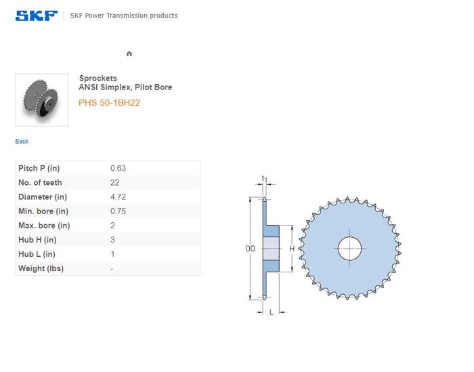
Task: Go to the home icon
Action: click(129, 54)
